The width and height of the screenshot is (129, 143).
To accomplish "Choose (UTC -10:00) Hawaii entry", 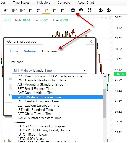I will 32,135.
